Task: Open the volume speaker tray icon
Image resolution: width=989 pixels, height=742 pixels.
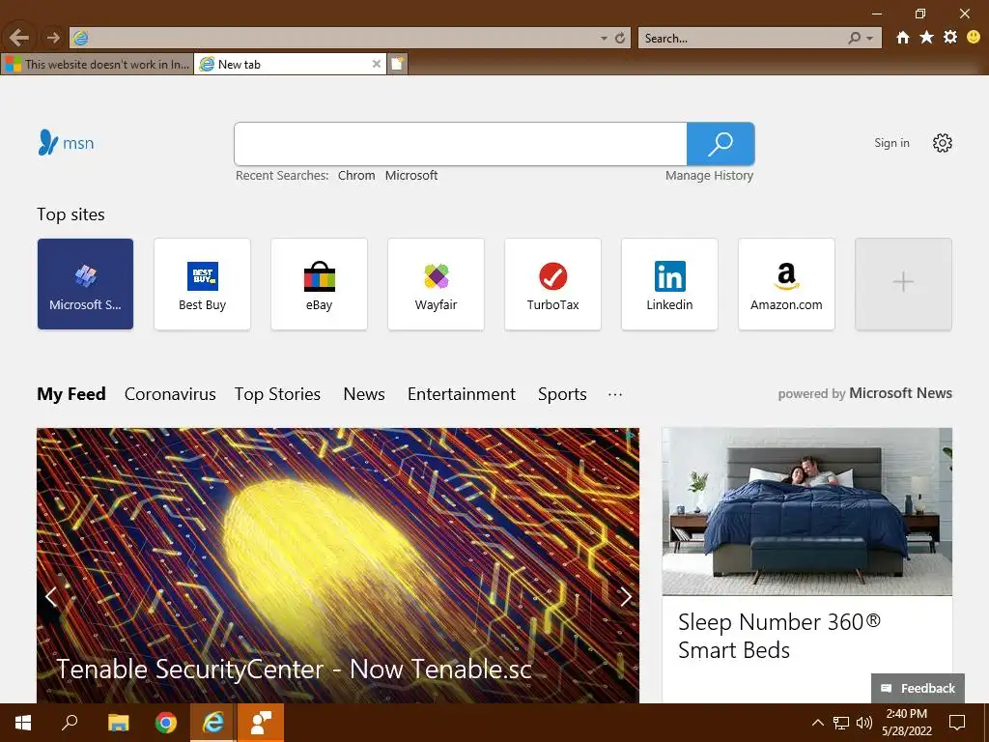Action: click(864, 723)
